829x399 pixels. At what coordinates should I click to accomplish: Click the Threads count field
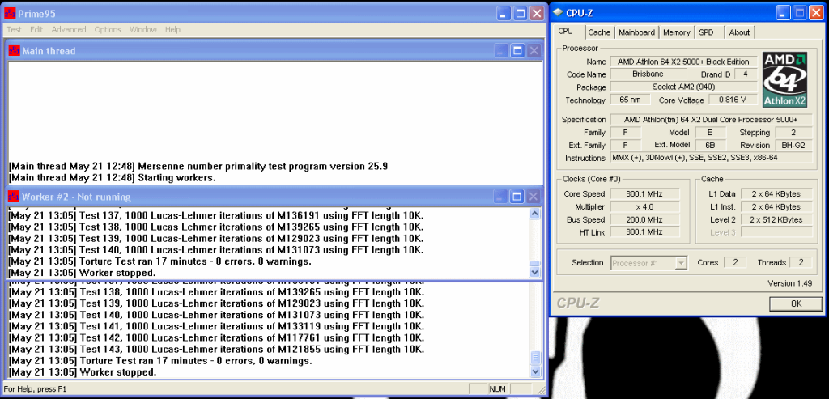(x=801, y=263)
